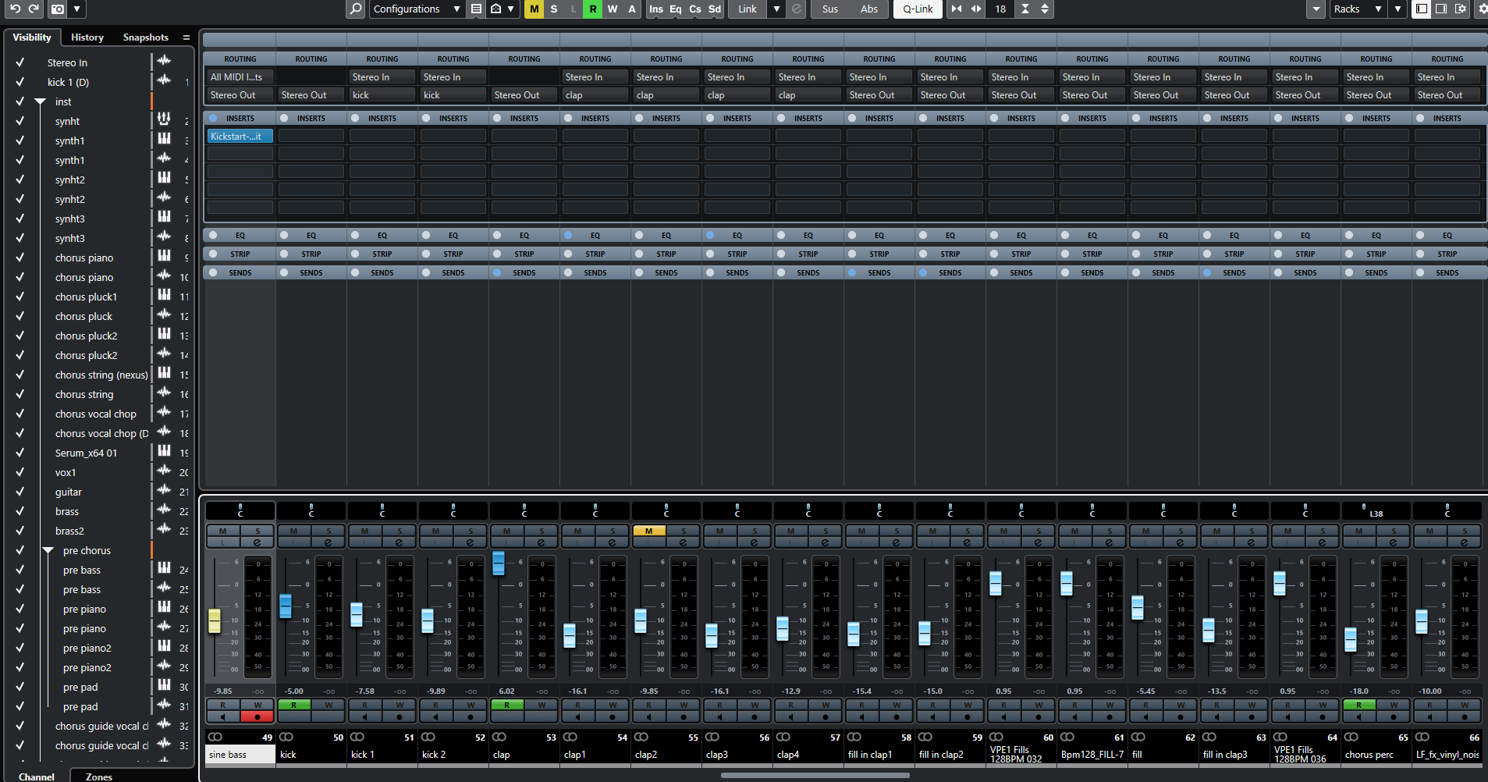Collapse the inst folder triangle

point(41,101)
